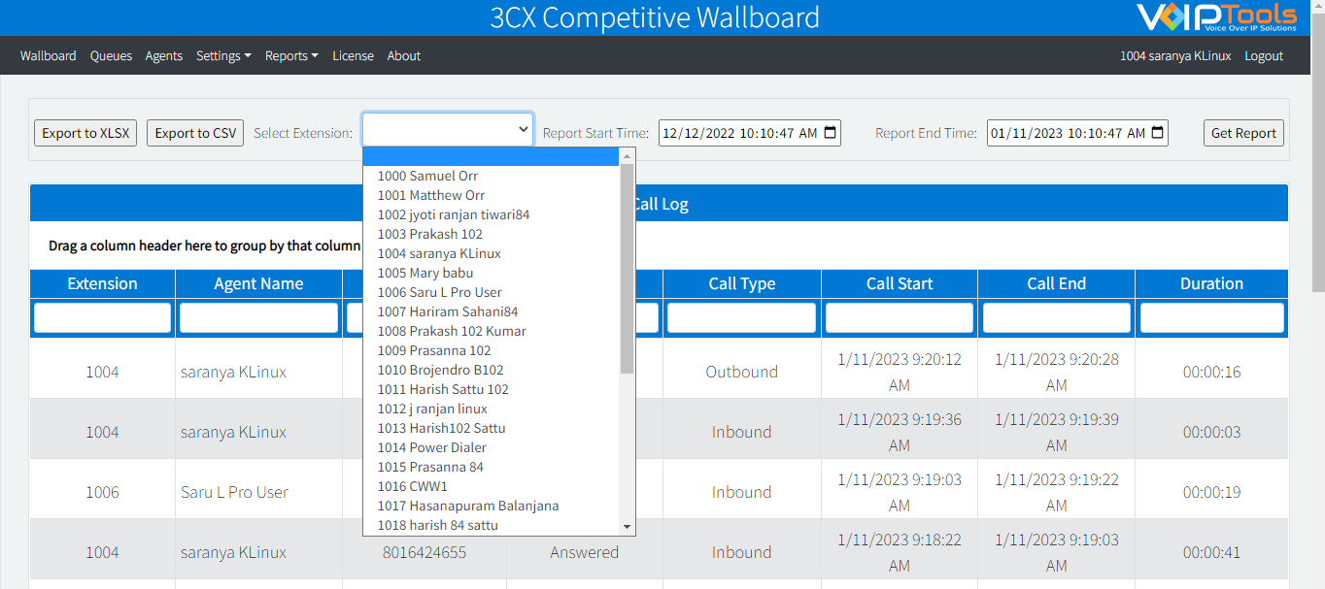Select 1007 Hariram Sahani84 option
Screen dimensions: 1325x589
[492, 311]
